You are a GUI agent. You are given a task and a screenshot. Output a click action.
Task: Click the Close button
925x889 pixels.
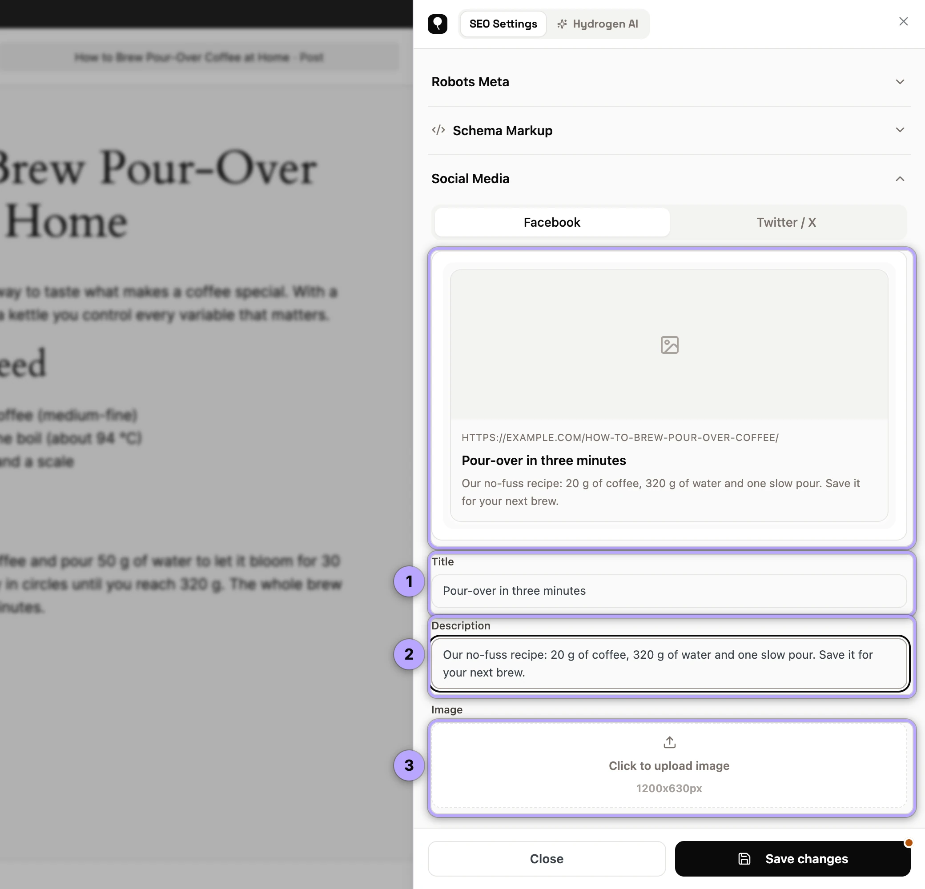coord(547,859)
